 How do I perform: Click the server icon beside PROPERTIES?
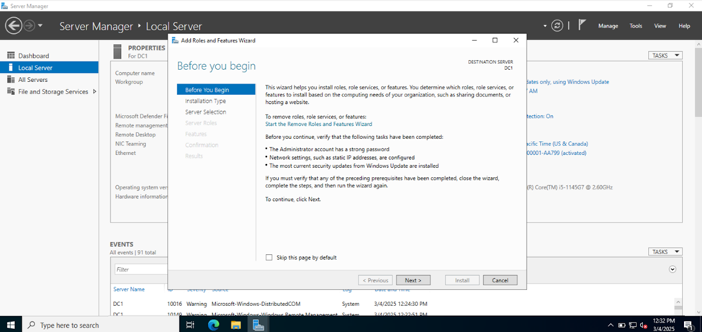click(x=117, y=51)
